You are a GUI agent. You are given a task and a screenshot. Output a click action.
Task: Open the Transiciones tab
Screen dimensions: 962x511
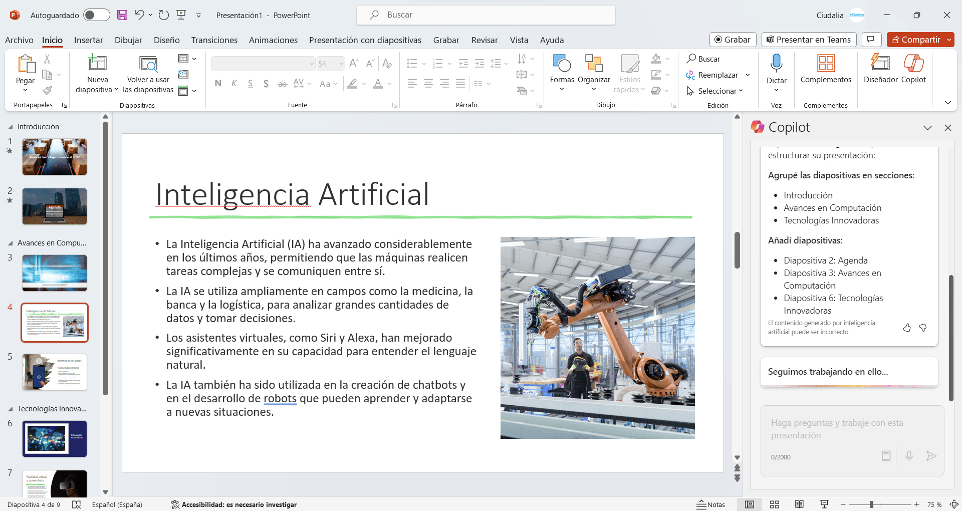click(x=214, y=40)
